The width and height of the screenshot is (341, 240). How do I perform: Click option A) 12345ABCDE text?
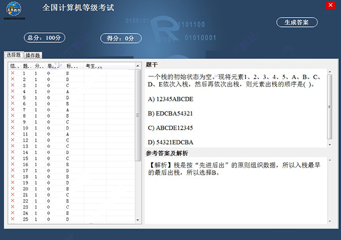[x=170, y=99]
